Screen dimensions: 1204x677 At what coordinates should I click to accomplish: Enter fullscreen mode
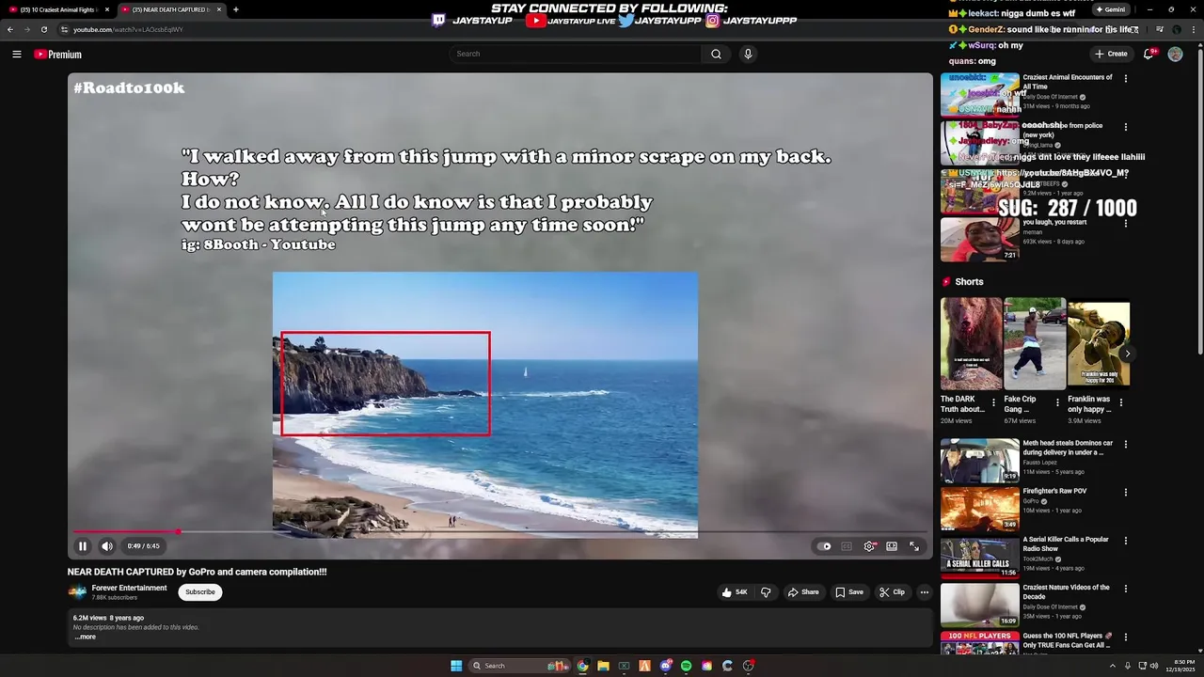click(x=914, y=546)
